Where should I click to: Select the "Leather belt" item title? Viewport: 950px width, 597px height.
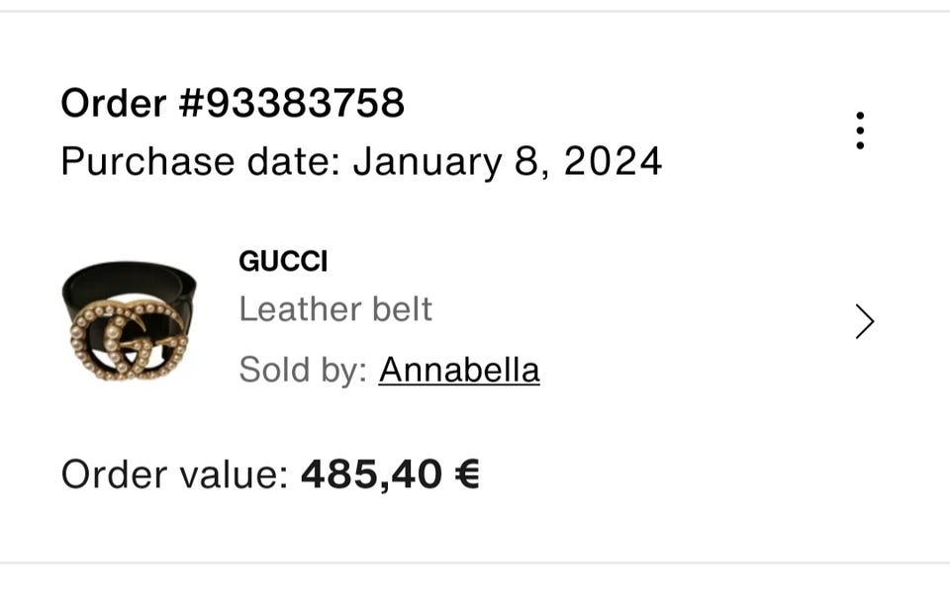click(x=335, y=309)
